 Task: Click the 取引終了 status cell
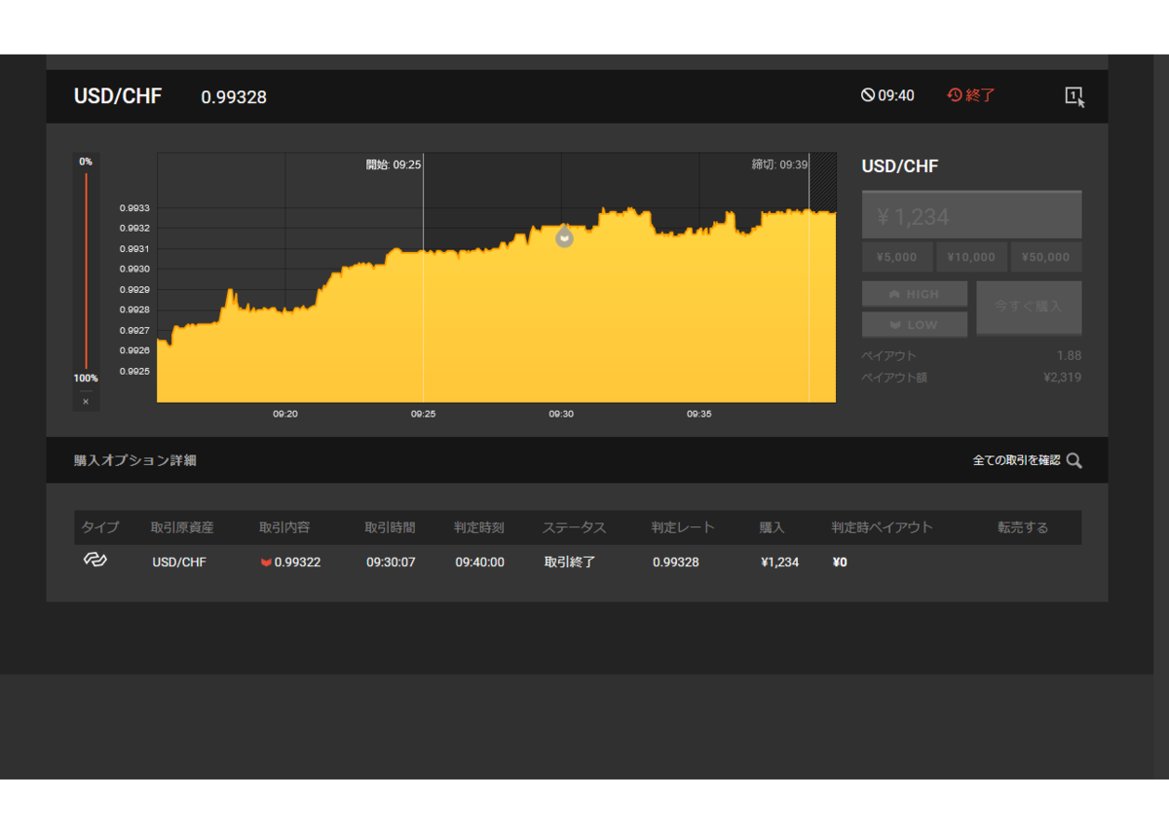(x=570, y=561)
